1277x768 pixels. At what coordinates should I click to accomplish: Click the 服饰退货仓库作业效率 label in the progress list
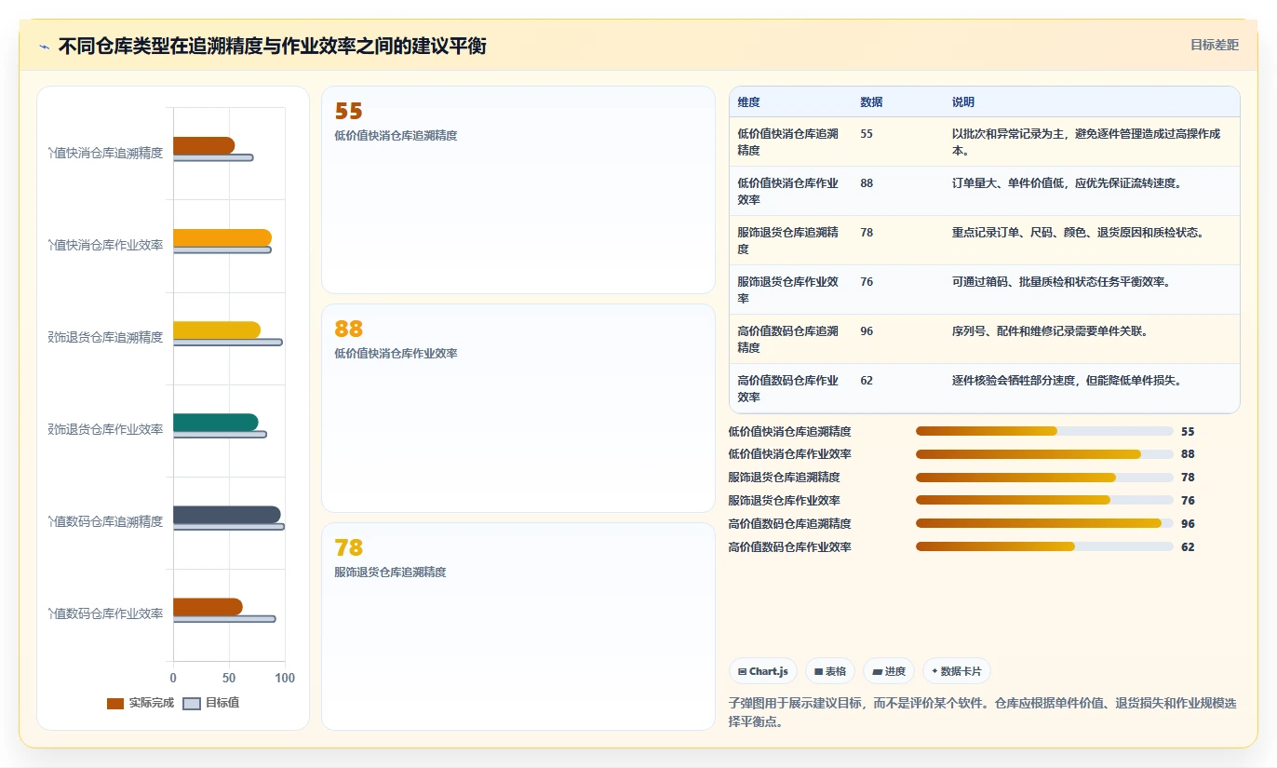click(784, 501)
